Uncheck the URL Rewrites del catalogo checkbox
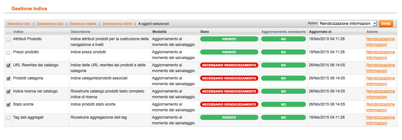The width and height of the screenshot is (402, 140). pyautogui.click(x=8, y=65)
